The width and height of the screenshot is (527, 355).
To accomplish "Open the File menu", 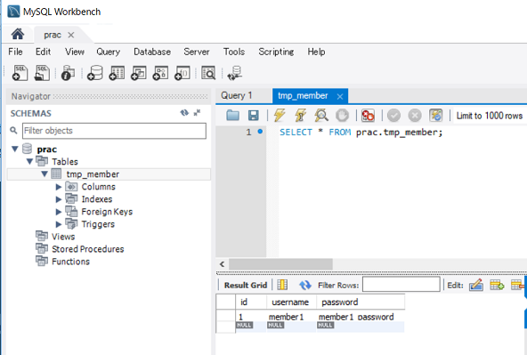I will (x=15, y=52).
